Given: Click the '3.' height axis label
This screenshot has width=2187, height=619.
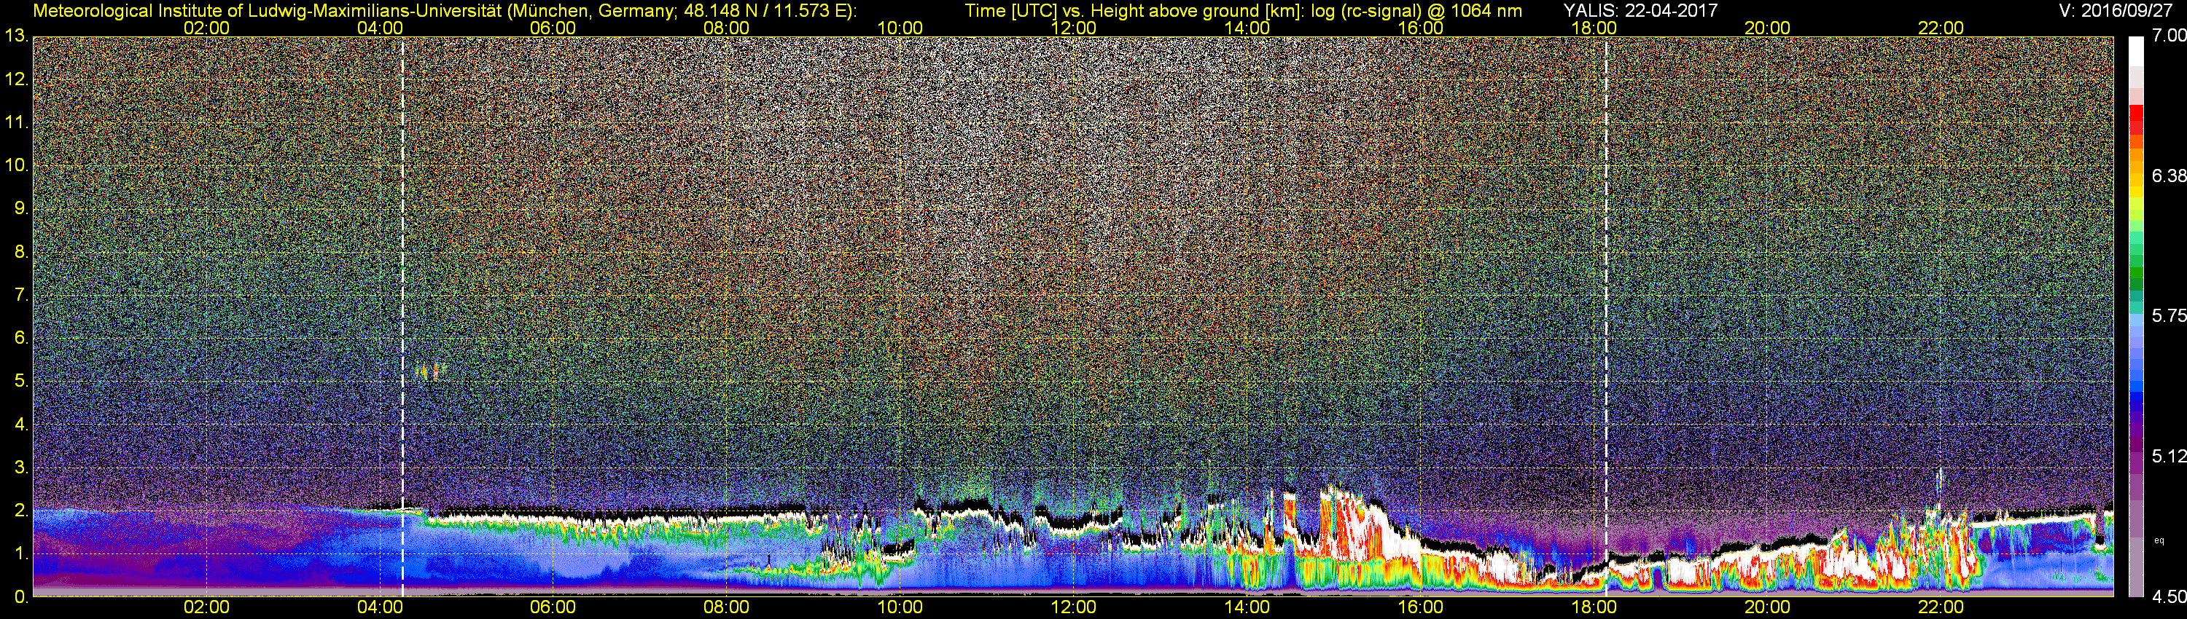Looking at the screenshot, I should coord(22,468).
